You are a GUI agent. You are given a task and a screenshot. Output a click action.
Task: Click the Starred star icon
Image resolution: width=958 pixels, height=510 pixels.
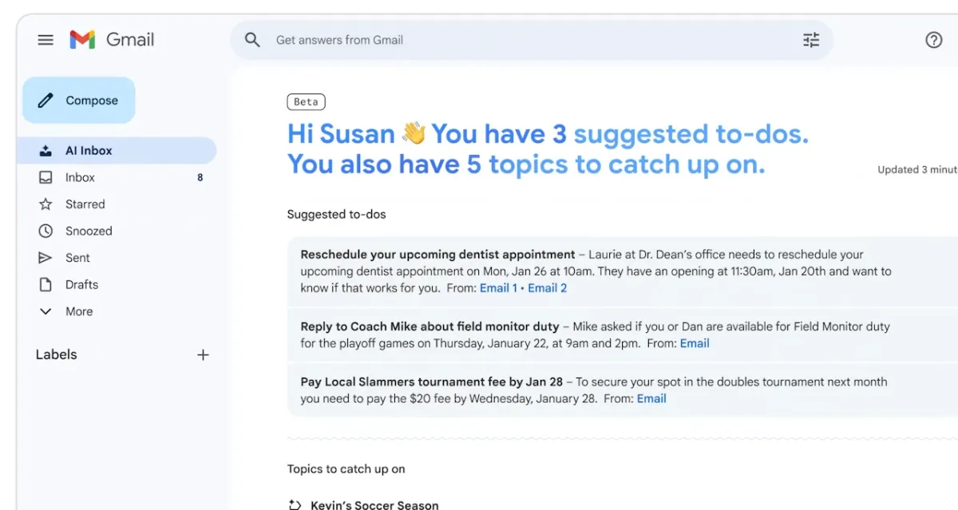pyautogui.click(x=46, y=204)
